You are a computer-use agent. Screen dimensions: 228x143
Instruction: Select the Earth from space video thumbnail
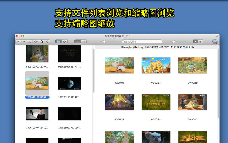click(x=70, y=83)
